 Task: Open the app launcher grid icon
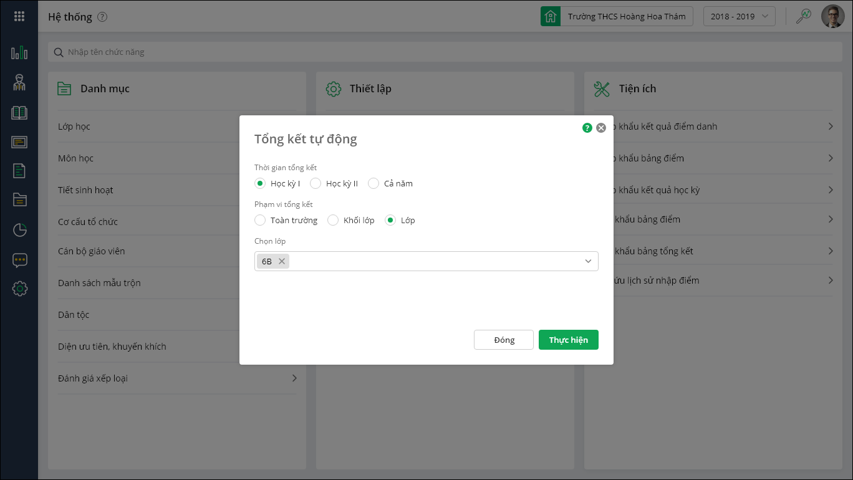coord(19,17)
